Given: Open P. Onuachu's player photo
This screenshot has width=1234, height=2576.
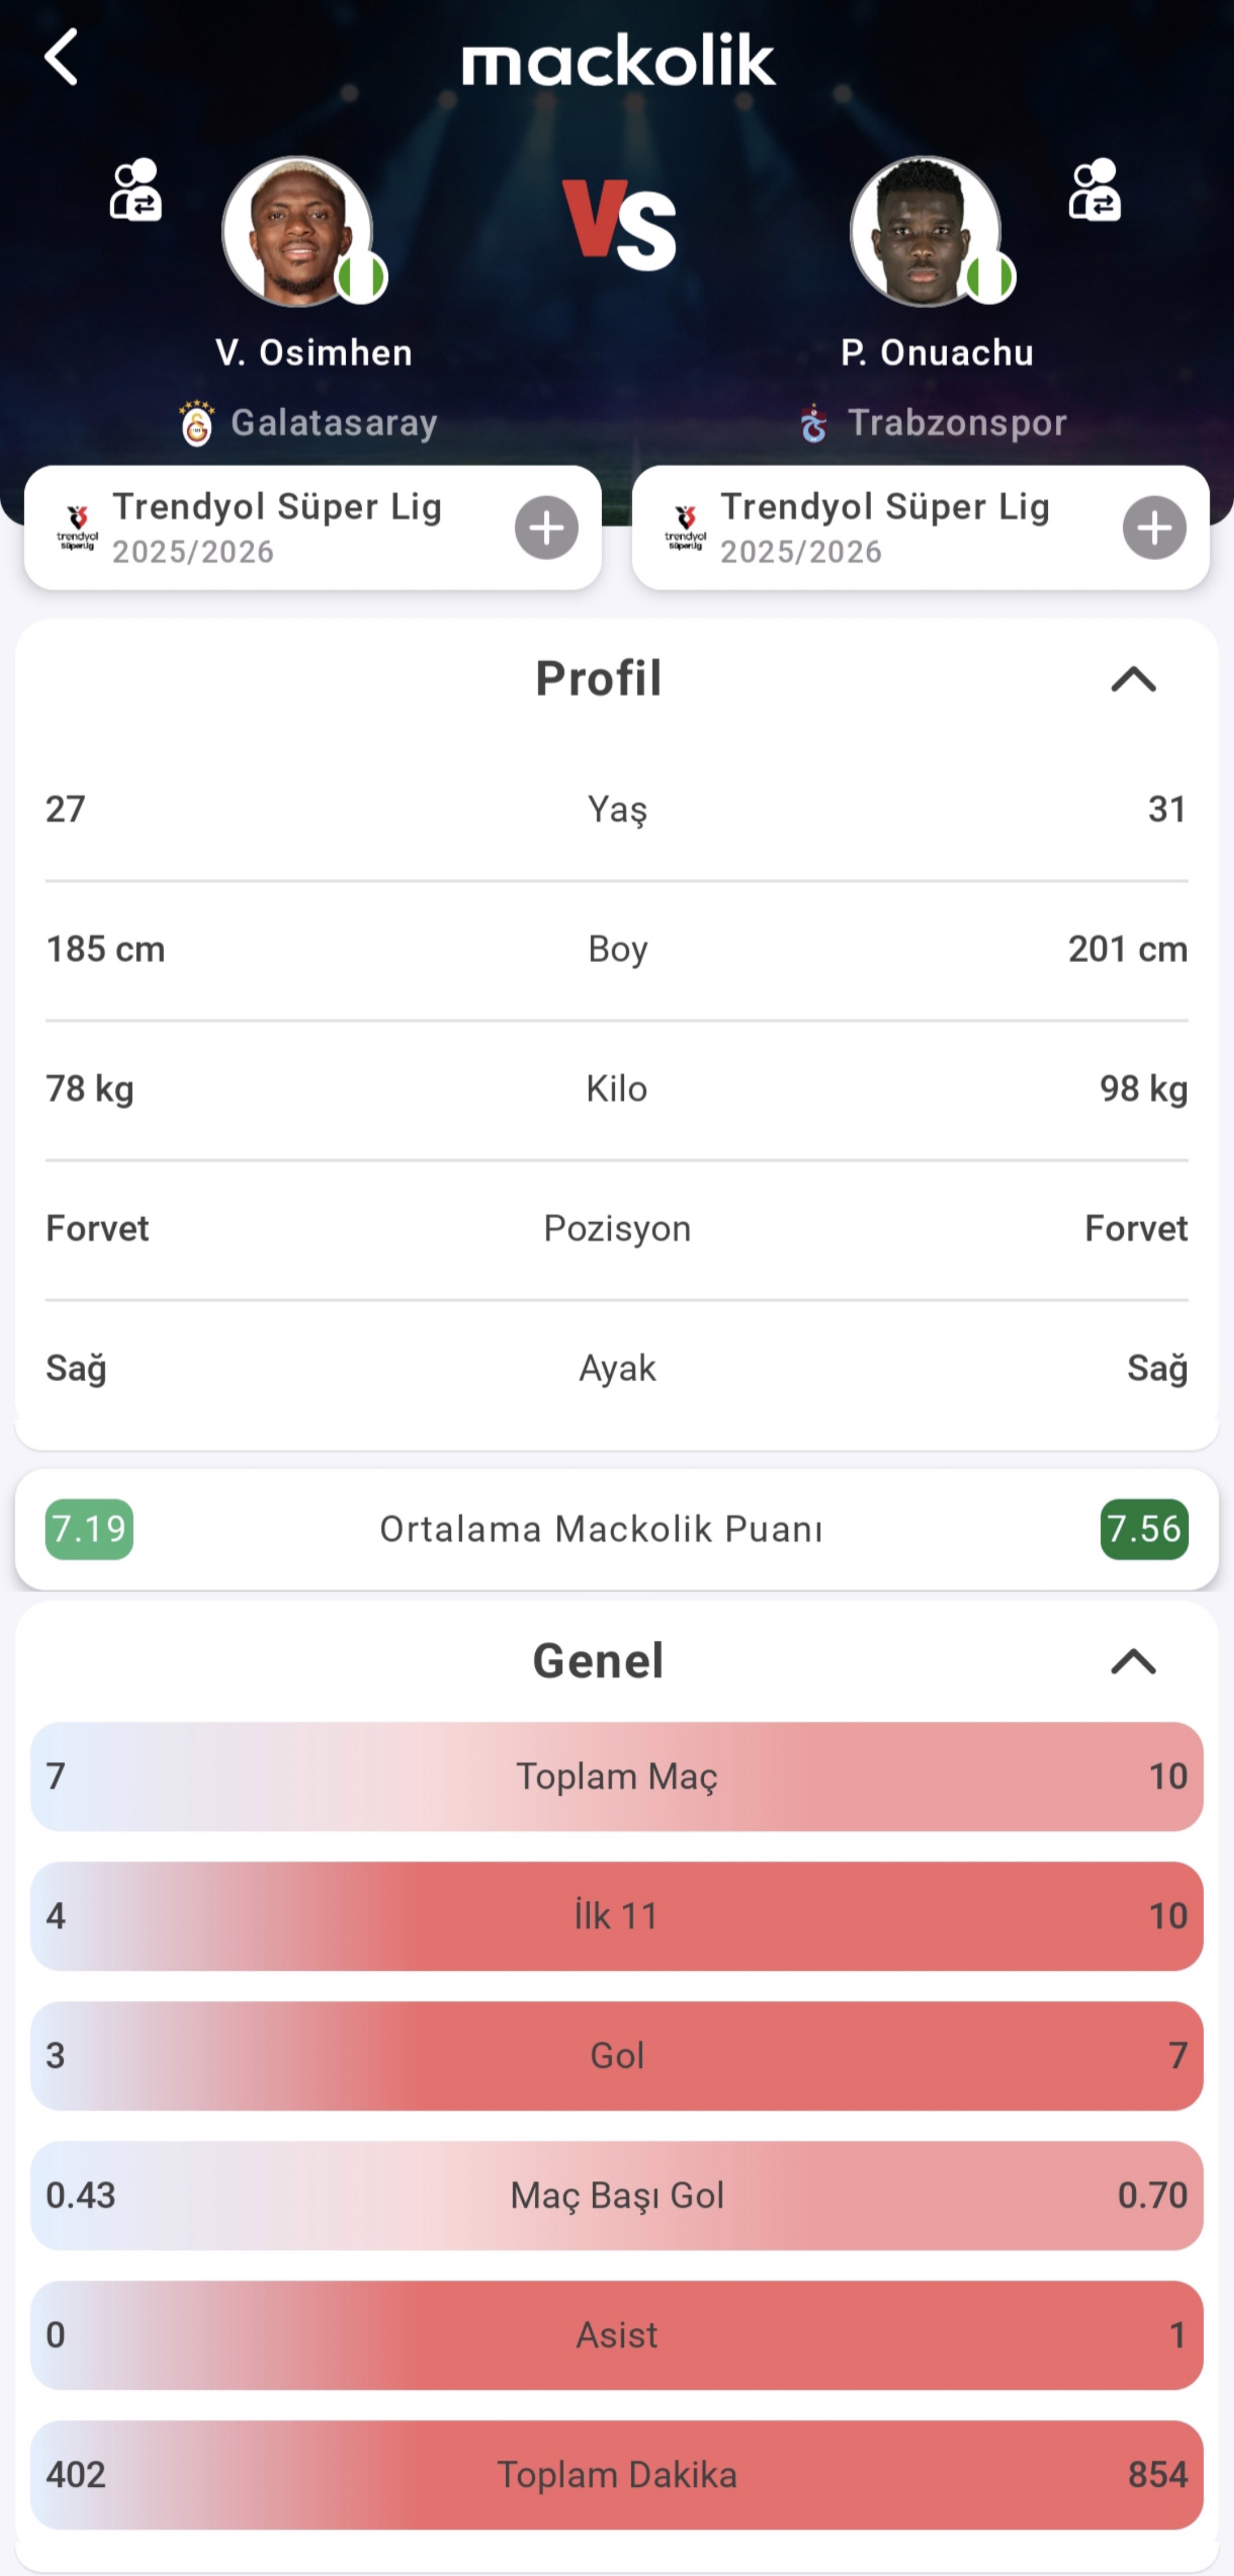Looking at the screenshot, I should (925, 231).
